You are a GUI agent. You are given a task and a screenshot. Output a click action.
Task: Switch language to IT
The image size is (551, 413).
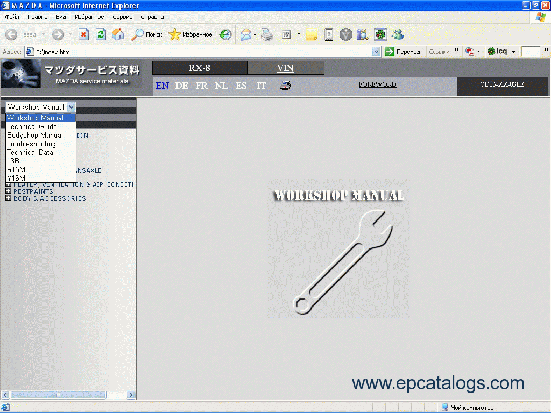point(261,86)
